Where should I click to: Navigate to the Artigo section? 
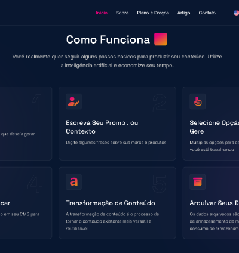(183, 13)
